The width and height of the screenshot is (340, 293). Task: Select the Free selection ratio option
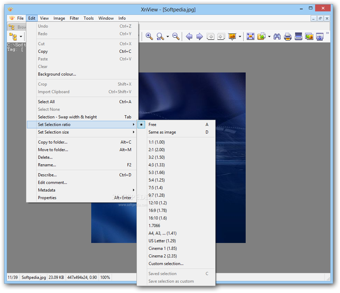coord(176,125)
